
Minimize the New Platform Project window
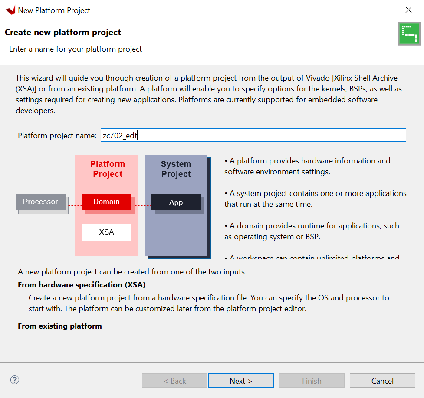[x=347, y=10]
